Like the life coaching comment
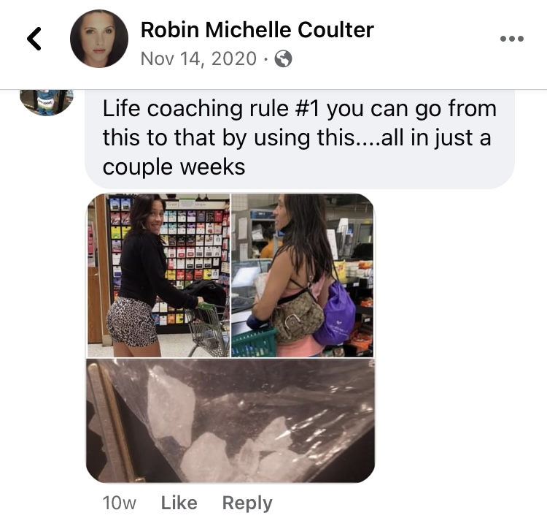The width and height of the screenshot is (547, 518). [179, 503]
